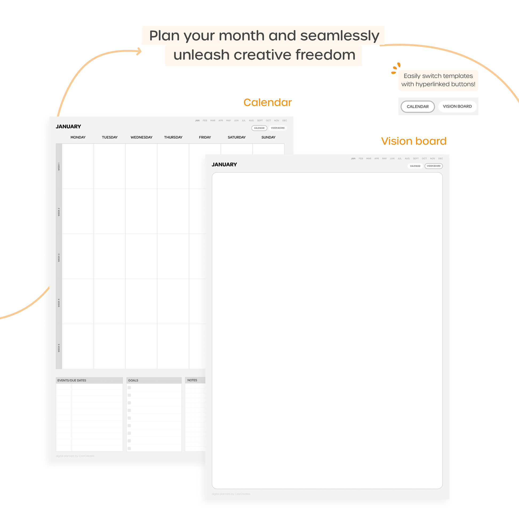519x519 pixels.
Task: Click the NOTES section header
Action: pyautogui.click(x=195, y=380)
